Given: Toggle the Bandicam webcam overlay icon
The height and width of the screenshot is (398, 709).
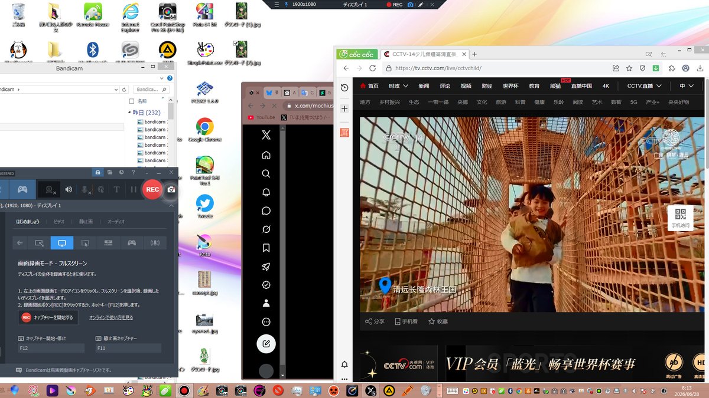Looking at the screenshot, I should [x=50, y=189].
